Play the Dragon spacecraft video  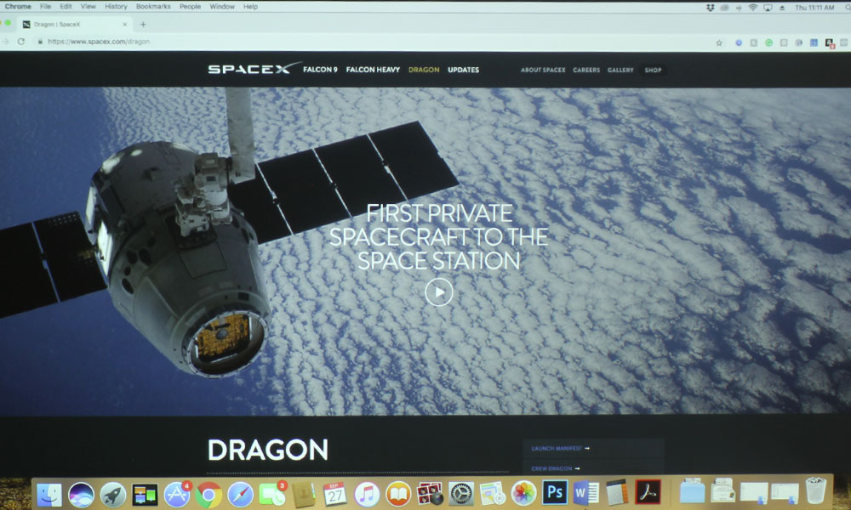point(438,292)
